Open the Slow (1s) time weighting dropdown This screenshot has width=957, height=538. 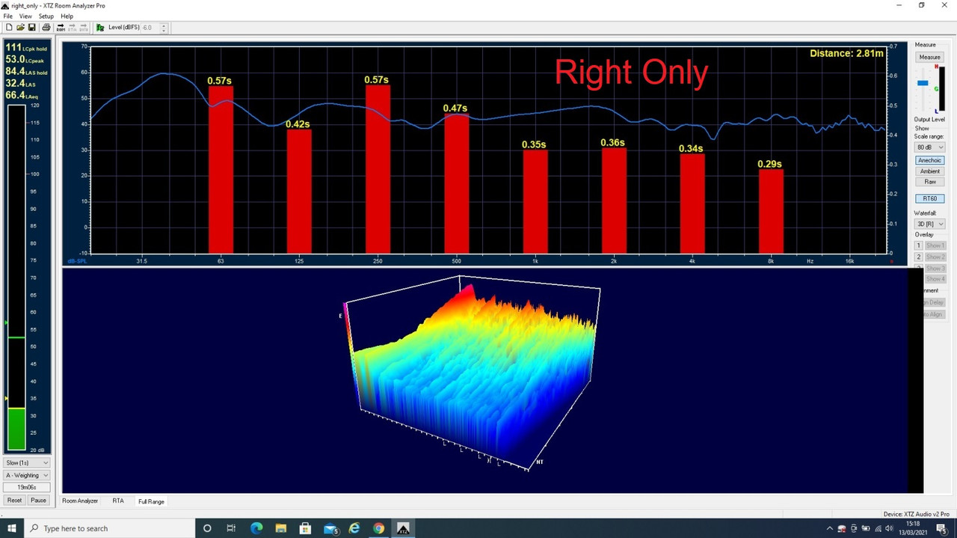(27, 463)
